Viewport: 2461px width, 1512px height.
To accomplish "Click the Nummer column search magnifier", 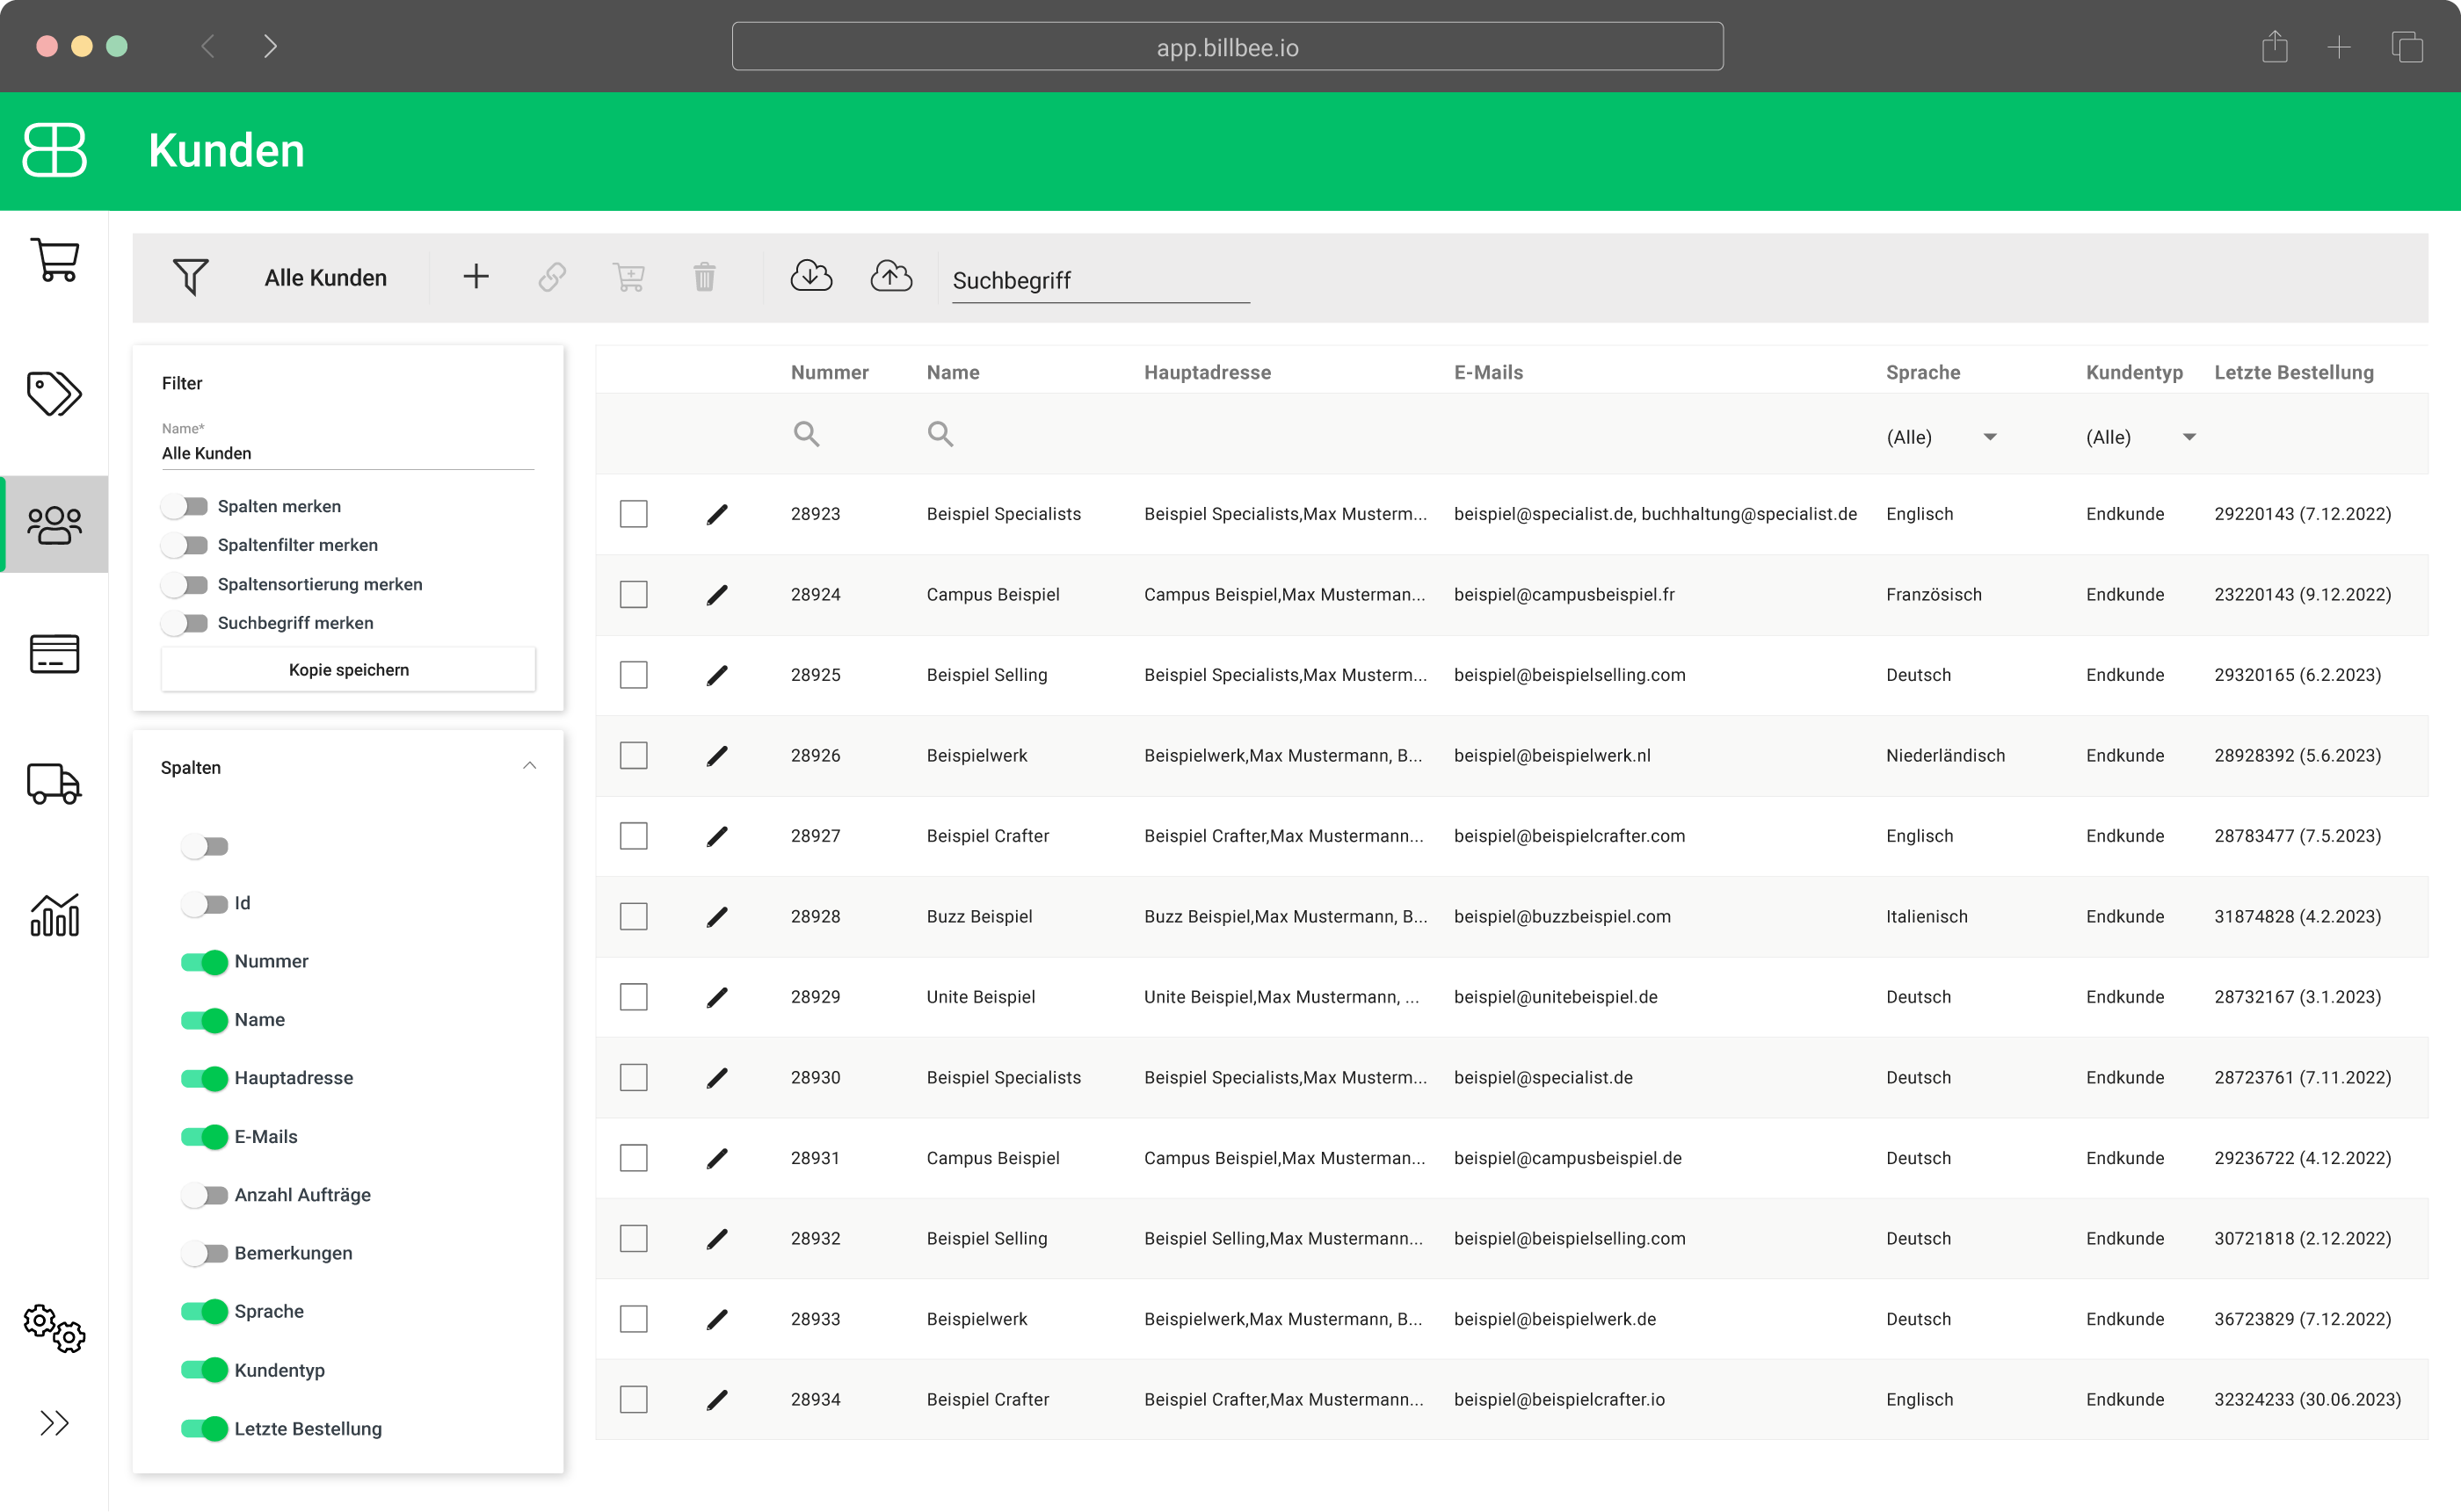I will 806,434.
